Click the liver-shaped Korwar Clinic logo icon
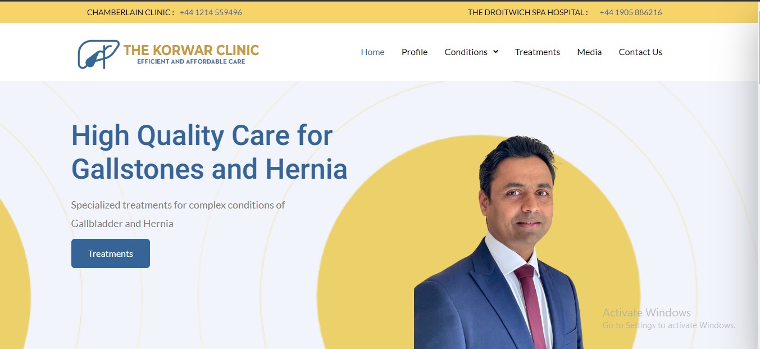Viewport: 760px width, 349px height. click(x=98, y=55)
